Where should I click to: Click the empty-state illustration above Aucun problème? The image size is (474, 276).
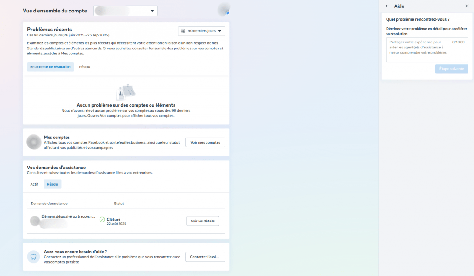click(x=125, y=92)
